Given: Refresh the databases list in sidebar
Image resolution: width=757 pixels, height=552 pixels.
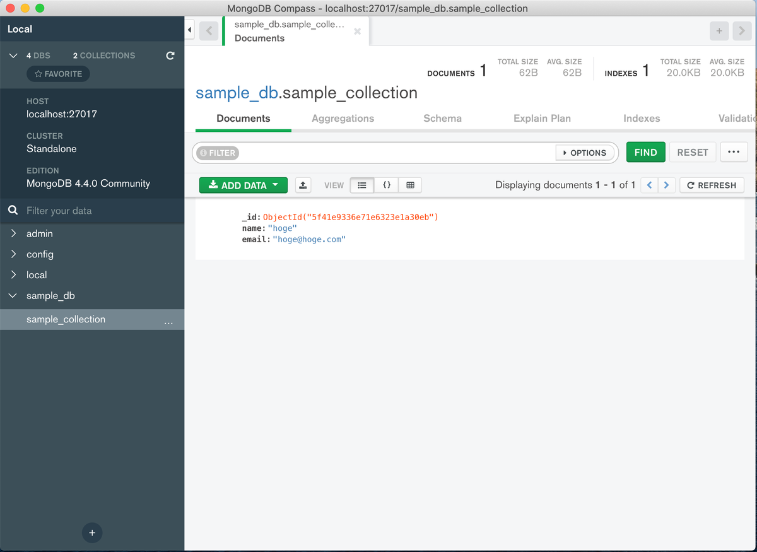Looking at the screenshot, I should (170, 56).
